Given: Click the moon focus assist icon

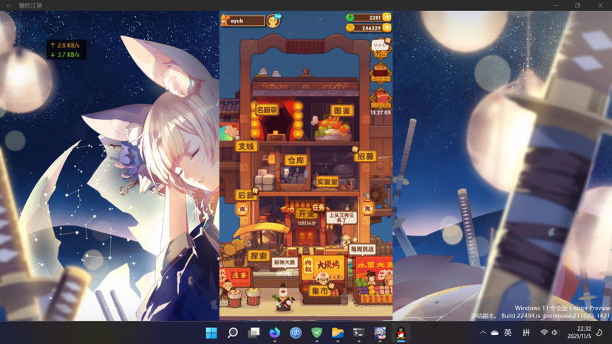Looking at the screenshot, I should [x=599, y=333].
